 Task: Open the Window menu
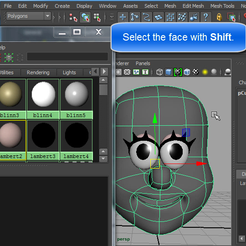[x=108, y=6]
